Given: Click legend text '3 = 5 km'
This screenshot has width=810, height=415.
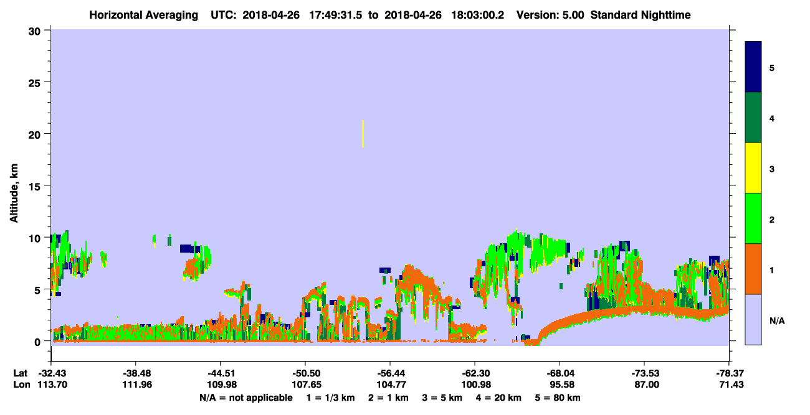Looking at the screenshot, I should pos(442,398).
